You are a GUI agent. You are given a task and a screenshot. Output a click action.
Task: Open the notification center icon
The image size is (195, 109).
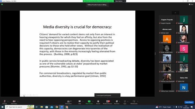point(192,107)
